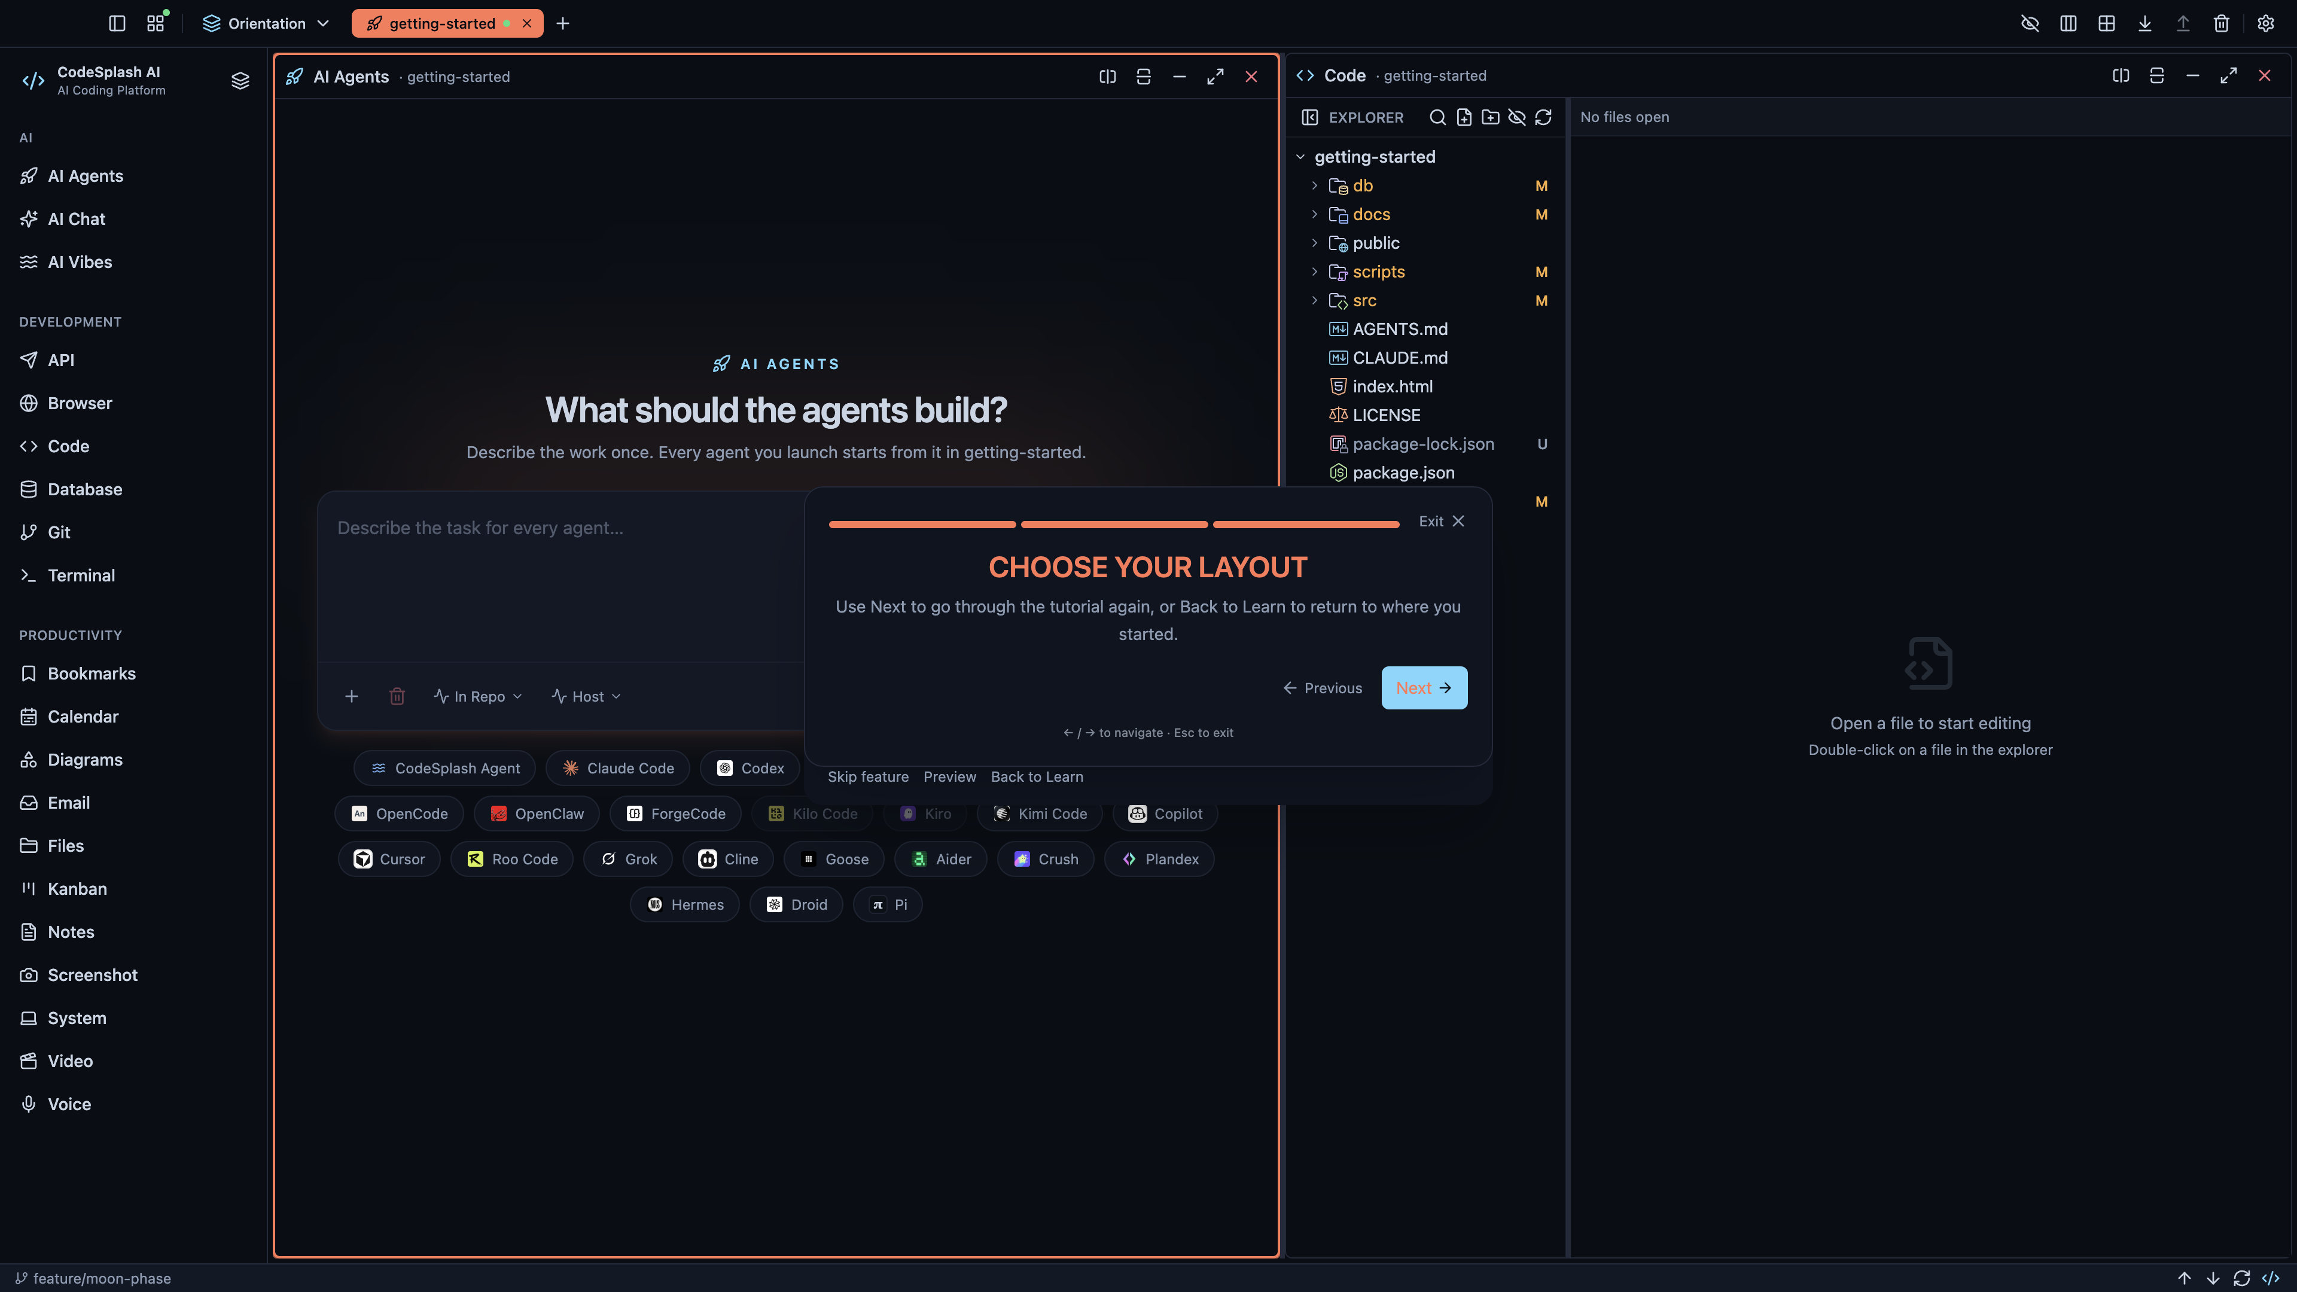
Task: Open Terminal in the sidebar
Action: coord(134,575)
